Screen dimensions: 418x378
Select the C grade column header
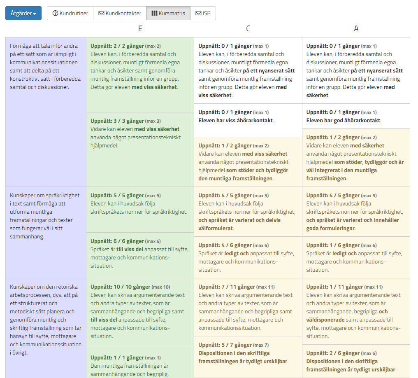coord(248,28)
